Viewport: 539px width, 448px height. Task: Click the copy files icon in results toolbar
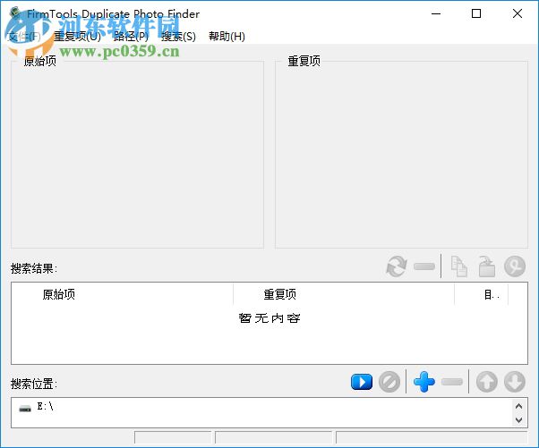[x=459, y=266]
